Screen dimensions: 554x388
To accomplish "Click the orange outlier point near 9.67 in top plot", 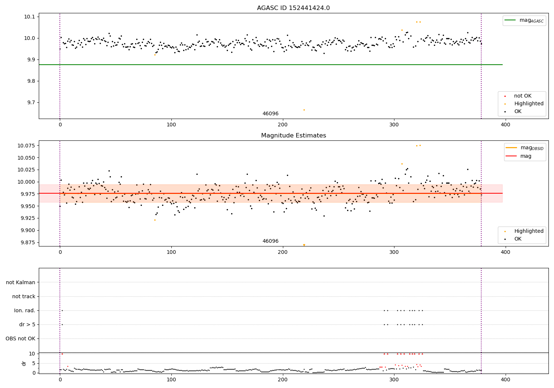I will [304, 110].
